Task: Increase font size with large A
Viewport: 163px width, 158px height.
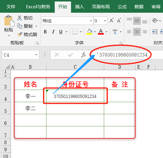Action: coord(112,20)
